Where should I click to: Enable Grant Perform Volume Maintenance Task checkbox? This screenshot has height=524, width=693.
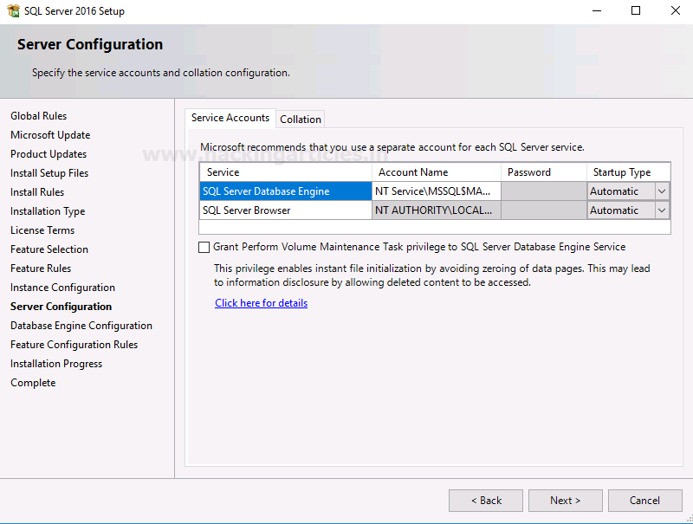click(204, 247)
